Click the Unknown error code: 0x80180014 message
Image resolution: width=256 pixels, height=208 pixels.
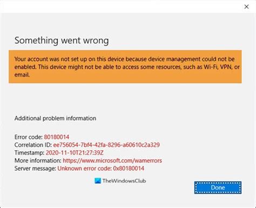click(x=101, y=169)
